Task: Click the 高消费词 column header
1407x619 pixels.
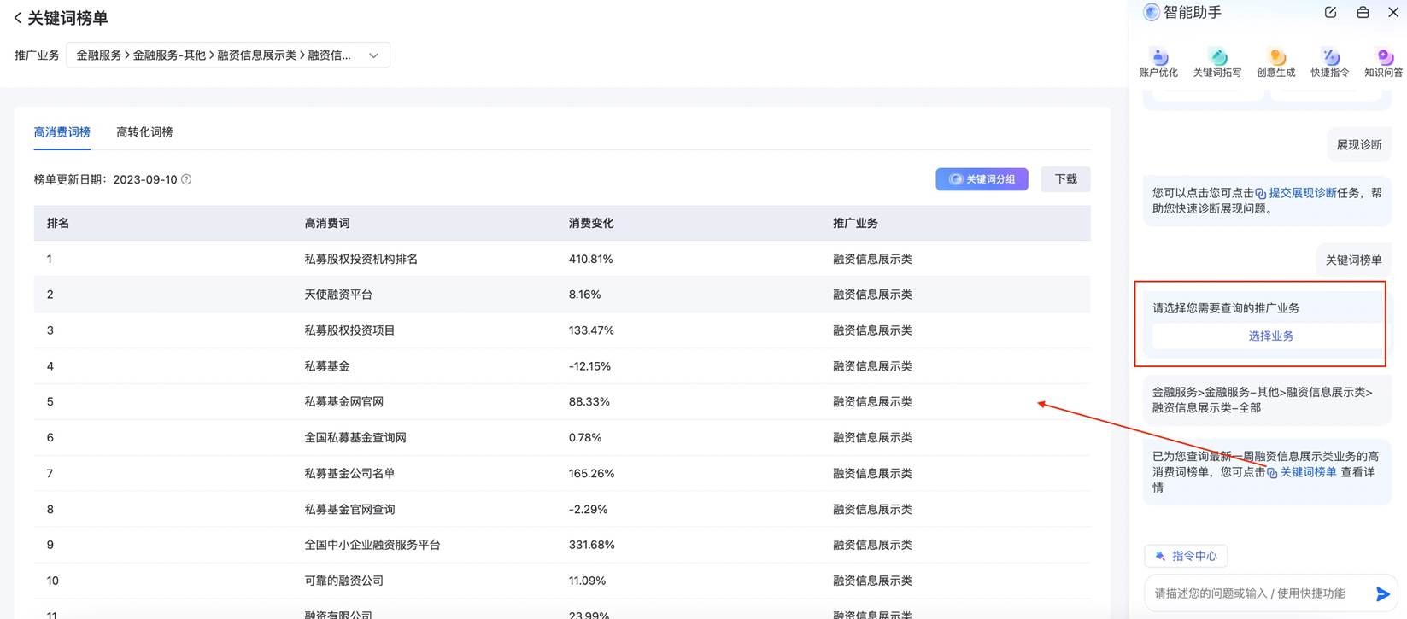Action: pyautogui.click(x=327, y=224)
